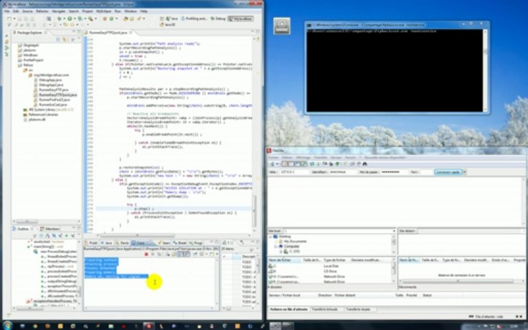Select the ProfileProject project in Package Explorer
The width and height of the screenshot is (528, 330).
coord(31,60)
